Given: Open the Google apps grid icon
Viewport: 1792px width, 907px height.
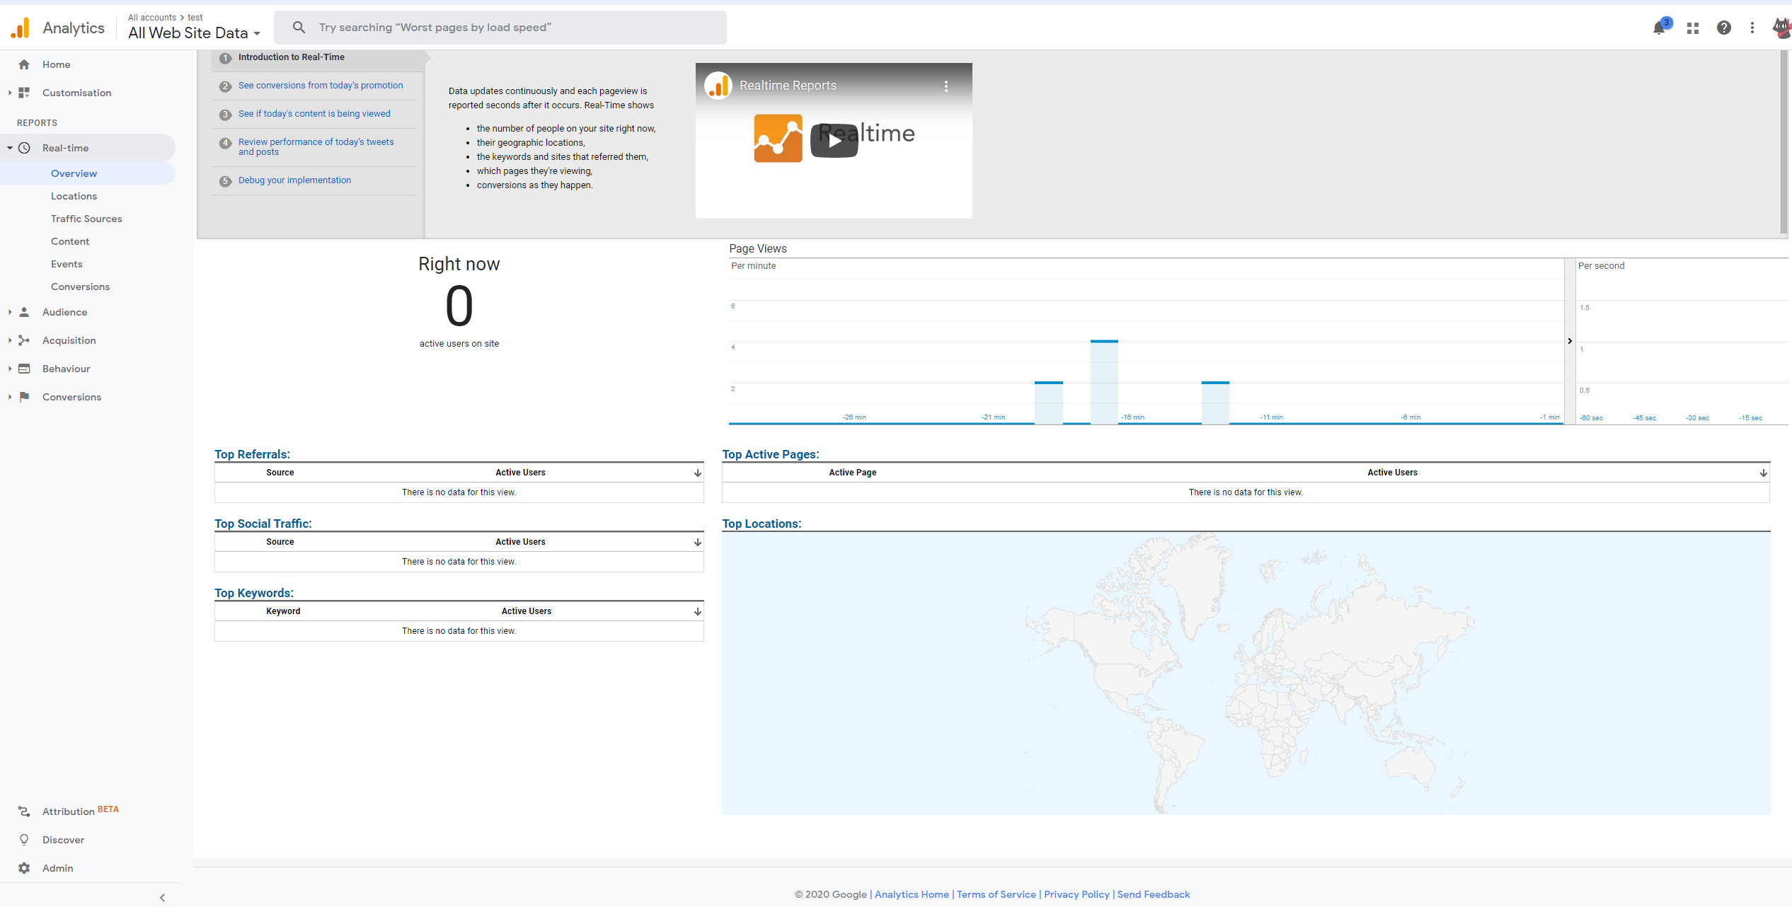Looking at the screenshot, I should [x=1693, y=28].
